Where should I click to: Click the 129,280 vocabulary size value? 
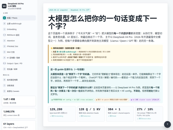tap(56, 109)
